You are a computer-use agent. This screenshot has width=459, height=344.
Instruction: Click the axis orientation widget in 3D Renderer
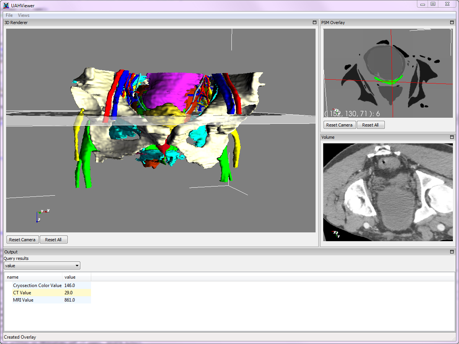[41, 215]
